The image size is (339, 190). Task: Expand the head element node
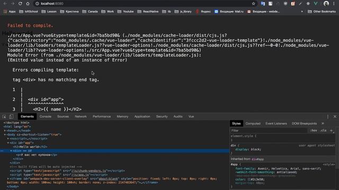click(5, 130)
